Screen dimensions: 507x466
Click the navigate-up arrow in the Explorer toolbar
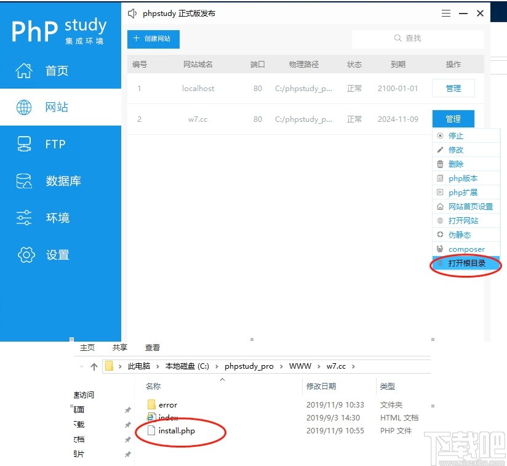click(93, 366)
